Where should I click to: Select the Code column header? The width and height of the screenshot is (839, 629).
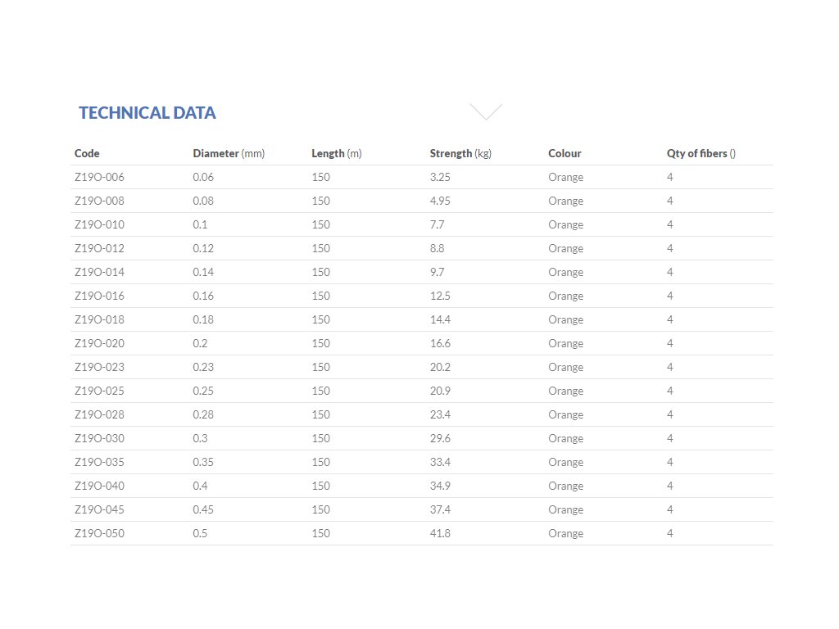87,153
